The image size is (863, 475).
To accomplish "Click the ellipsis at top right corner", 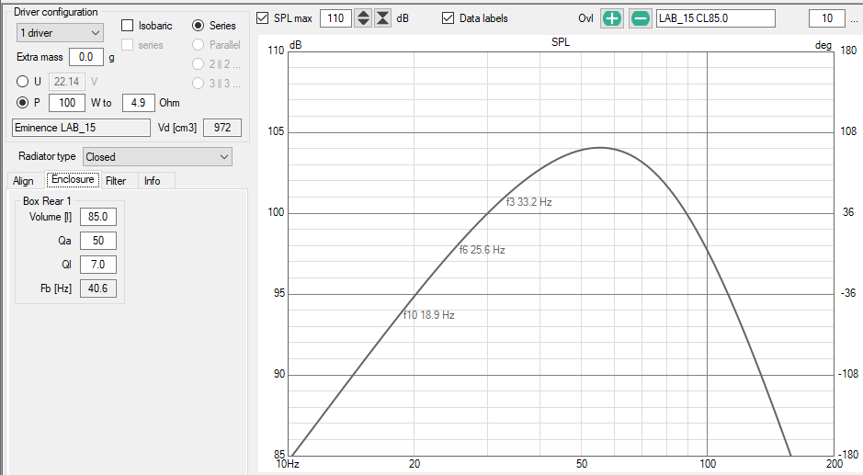I will [854, 20].
